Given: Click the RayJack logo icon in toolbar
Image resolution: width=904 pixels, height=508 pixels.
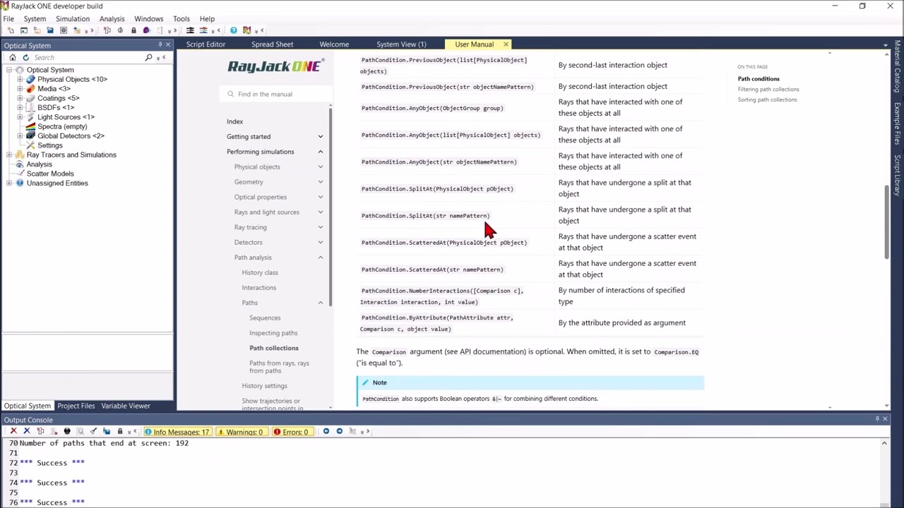Looking at the screenshot, I should (x=246, y=30).
